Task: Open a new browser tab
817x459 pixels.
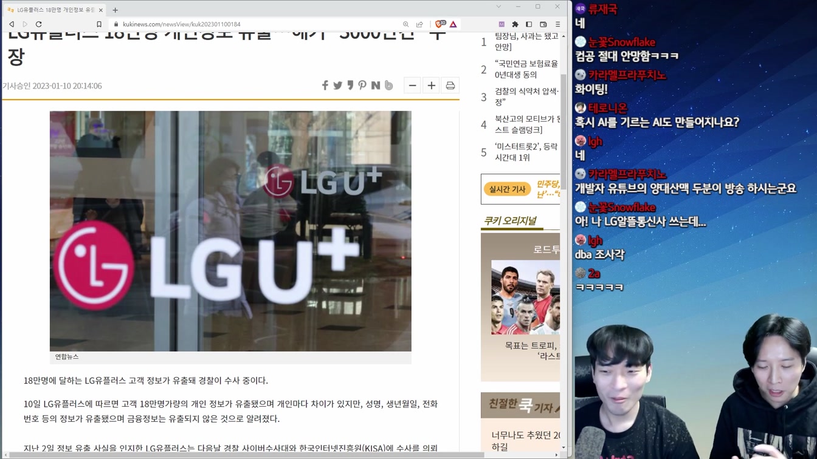Action: [115, 10]
